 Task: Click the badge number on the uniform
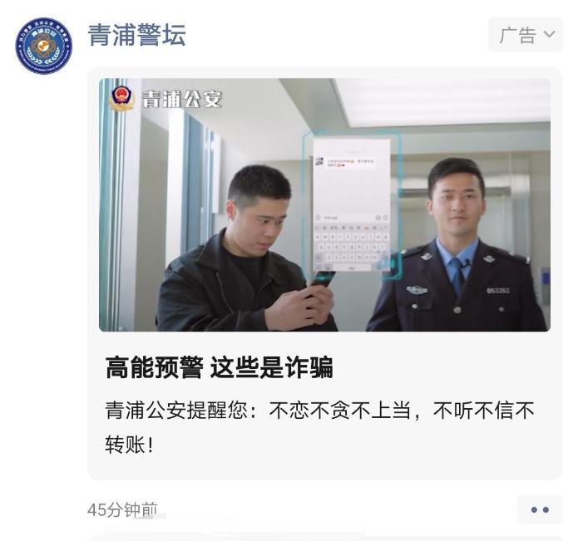[497, 291]
